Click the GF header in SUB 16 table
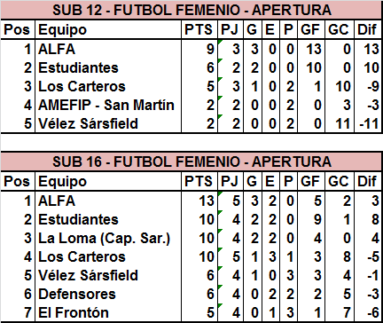Viewport: 383px width, 323px height. coord(311,181)
